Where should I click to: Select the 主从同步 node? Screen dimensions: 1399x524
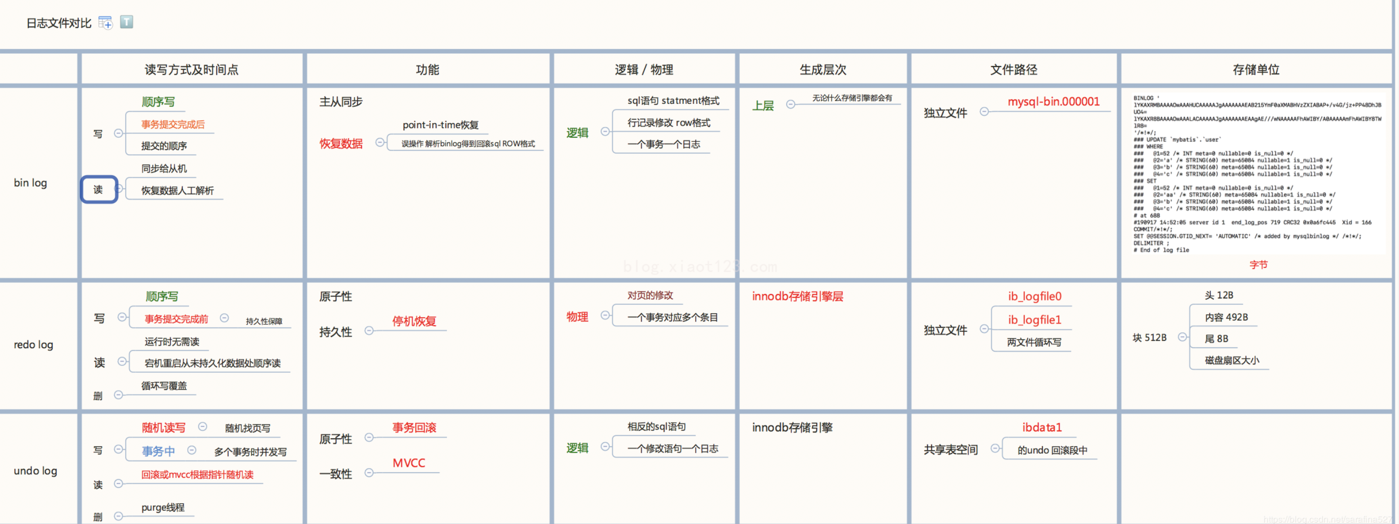pos(340,102)
